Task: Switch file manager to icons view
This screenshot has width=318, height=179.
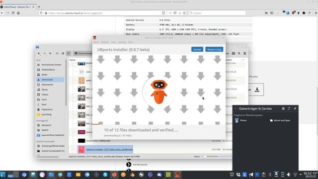Action: pyautogui.click(x=57, y=53)
